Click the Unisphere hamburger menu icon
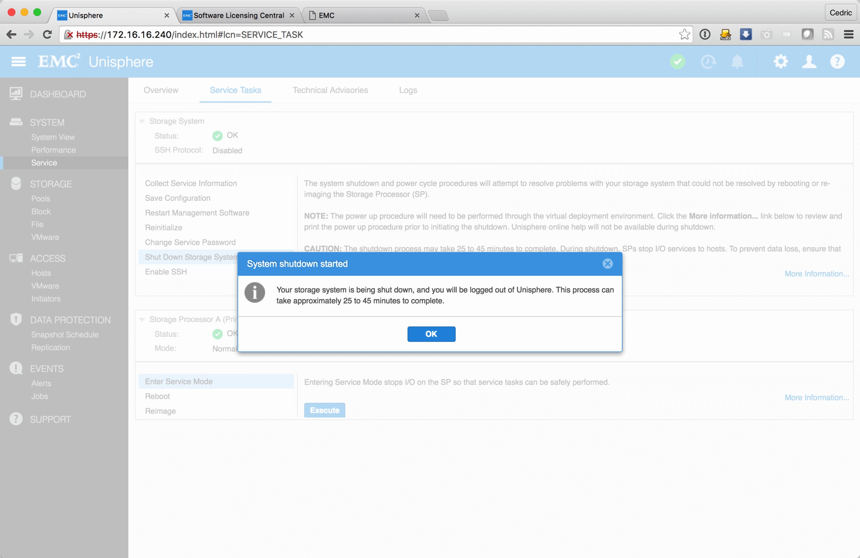This screenshot has height=558, width=860. [18, 62]
